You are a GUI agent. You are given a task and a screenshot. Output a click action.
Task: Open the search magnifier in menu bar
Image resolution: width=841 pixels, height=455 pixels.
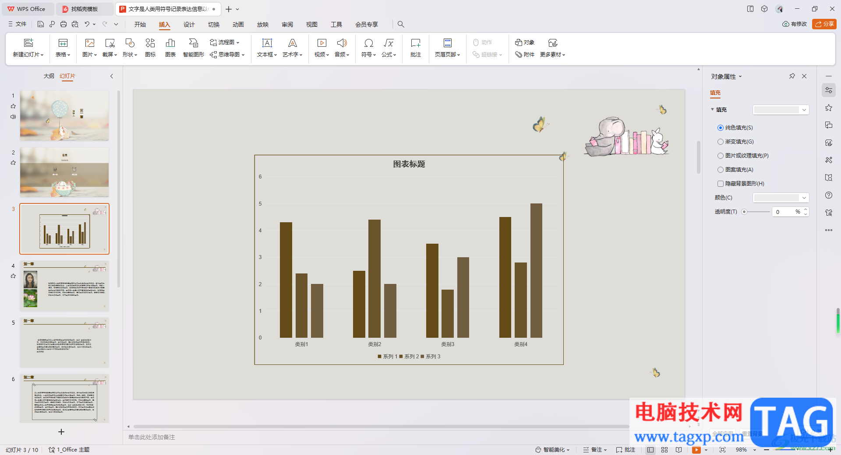click(401, 24)
